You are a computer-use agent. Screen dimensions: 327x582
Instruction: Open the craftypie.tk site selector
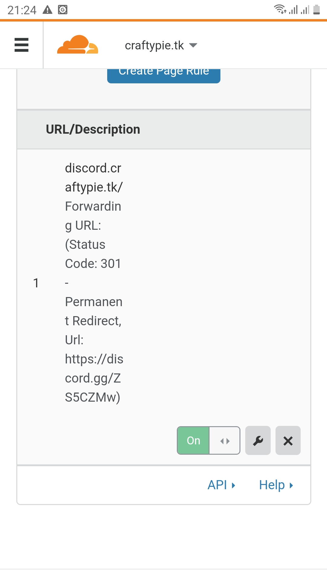click(x=154, y=45)
